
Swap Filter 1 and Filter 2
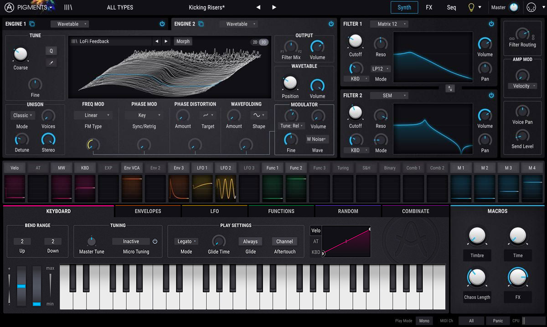pos(450,88)
